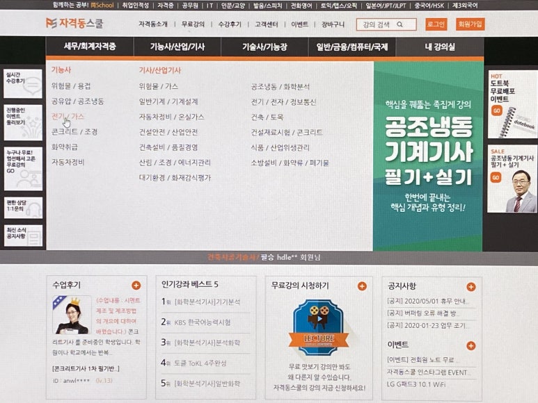This screenshot has height=403, width=538.
Task: Open the 이벤트 plus icon
Action: [470, 346]
